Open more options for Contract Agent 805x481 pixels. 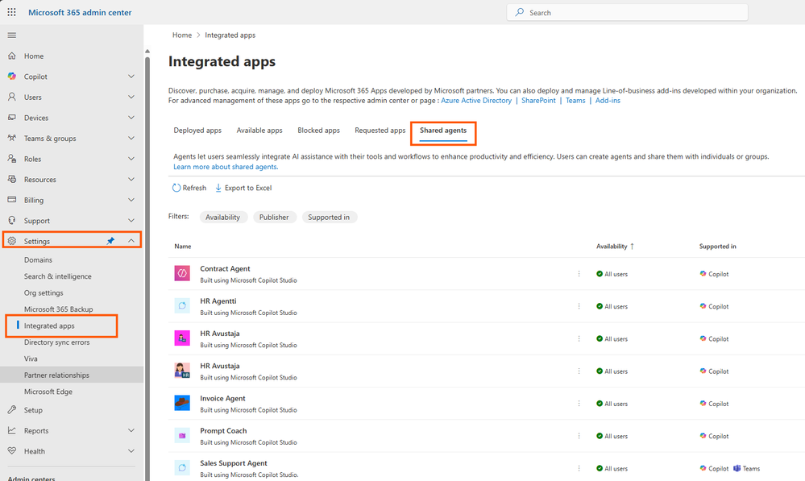click(579, 274)
